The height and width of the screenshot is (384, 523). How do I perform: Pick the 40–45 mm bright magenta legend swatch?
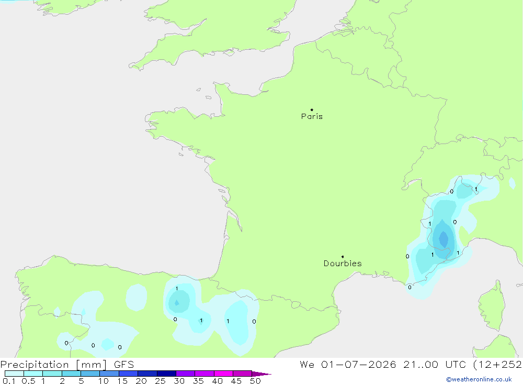(x=223, y=374)
